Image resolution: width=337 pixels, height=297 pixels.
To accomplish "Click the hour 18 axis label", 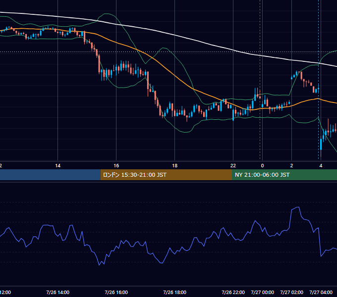I will point(175,166).
